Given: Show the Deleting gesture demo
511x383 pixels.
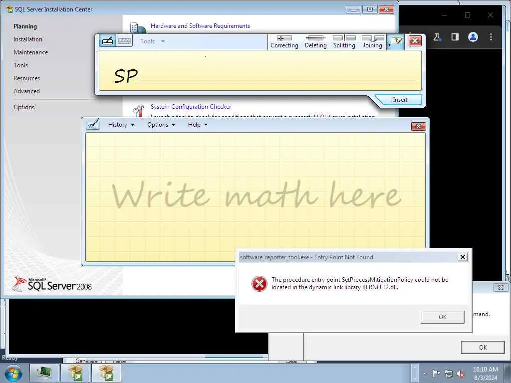Looking at the screenshot, I should point(315,42).
